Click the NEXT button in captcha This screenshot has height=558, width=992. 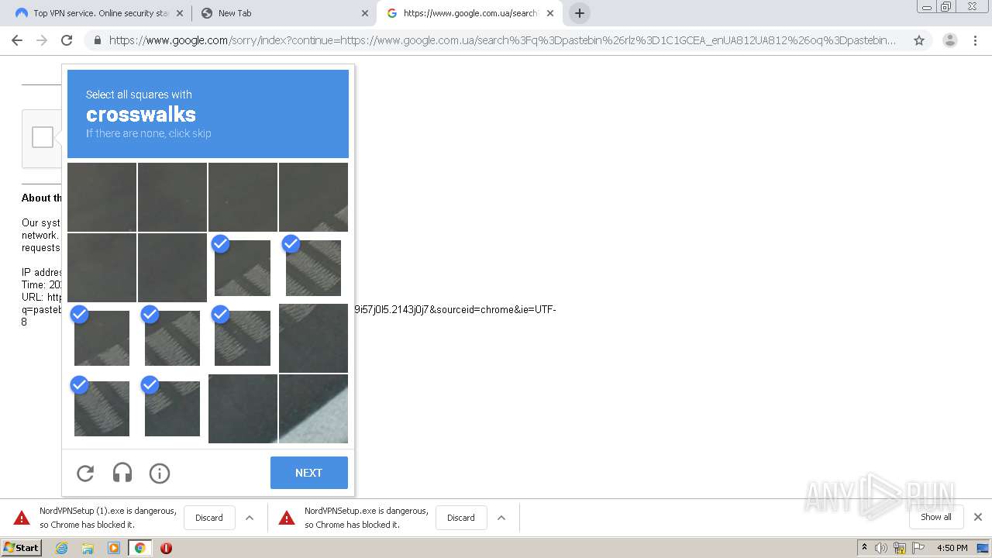308,473
